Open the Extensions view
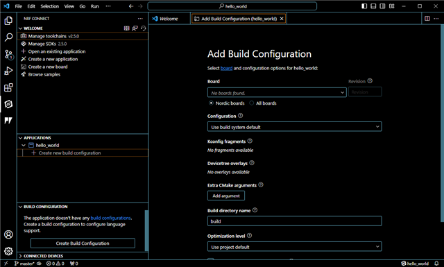444x267 pixels. [8, 87]
